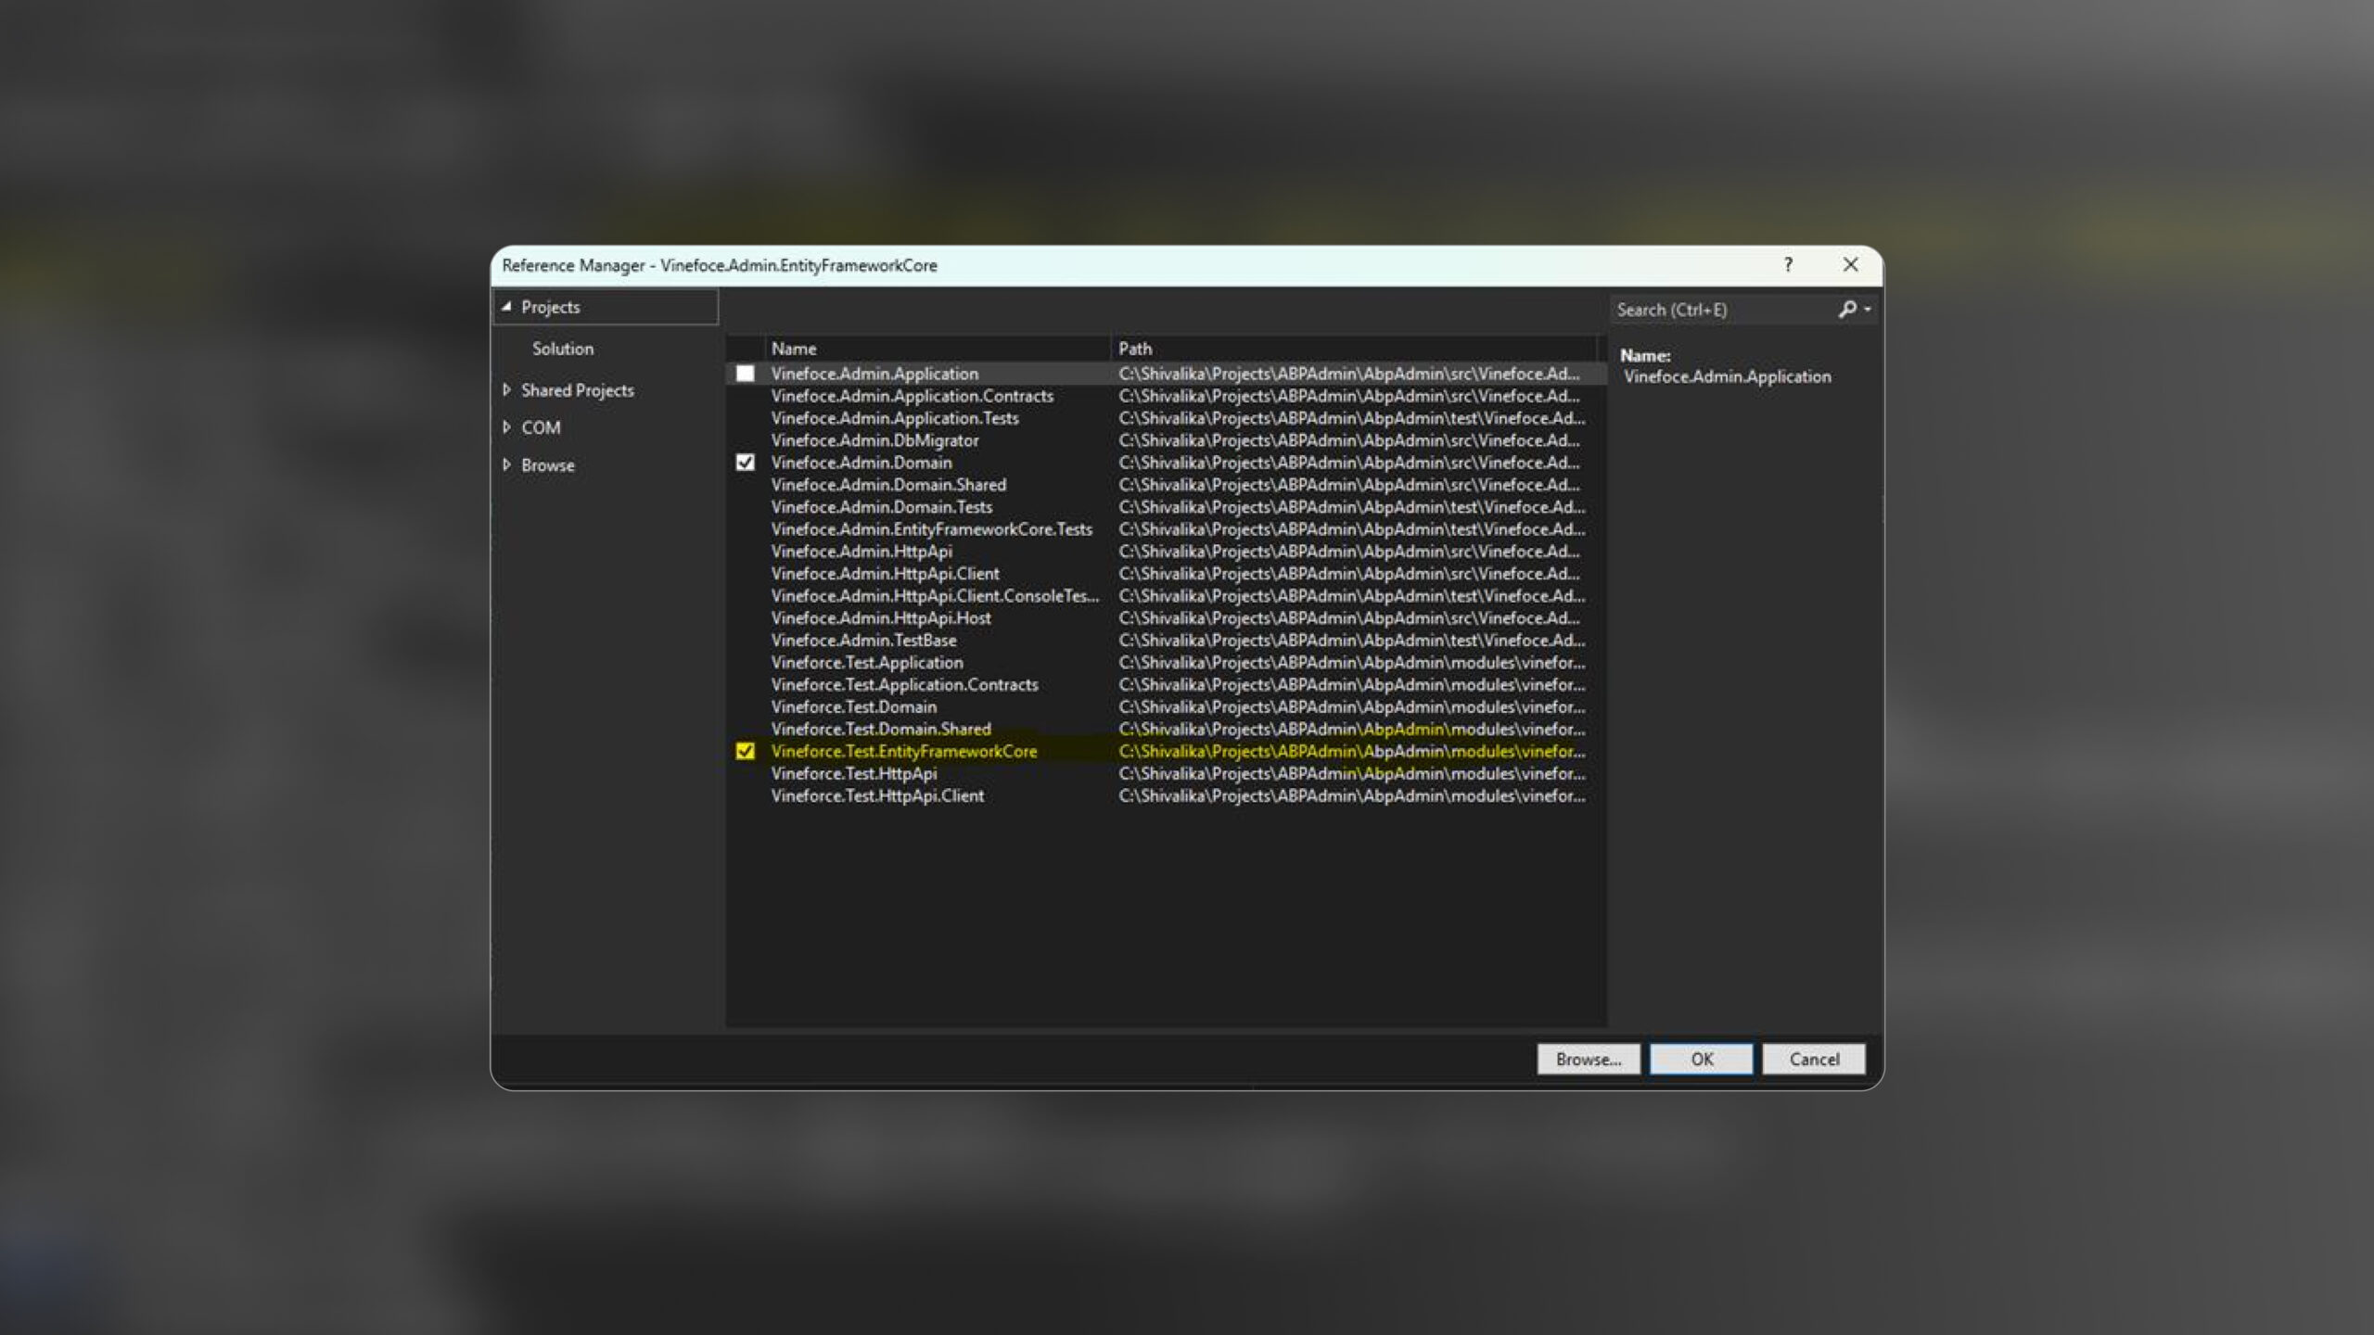This screenshot has height=1335, width=2374.
Task: Open the Browse category in sidebar
Action: pyautogui.click(x=548, y=465)
